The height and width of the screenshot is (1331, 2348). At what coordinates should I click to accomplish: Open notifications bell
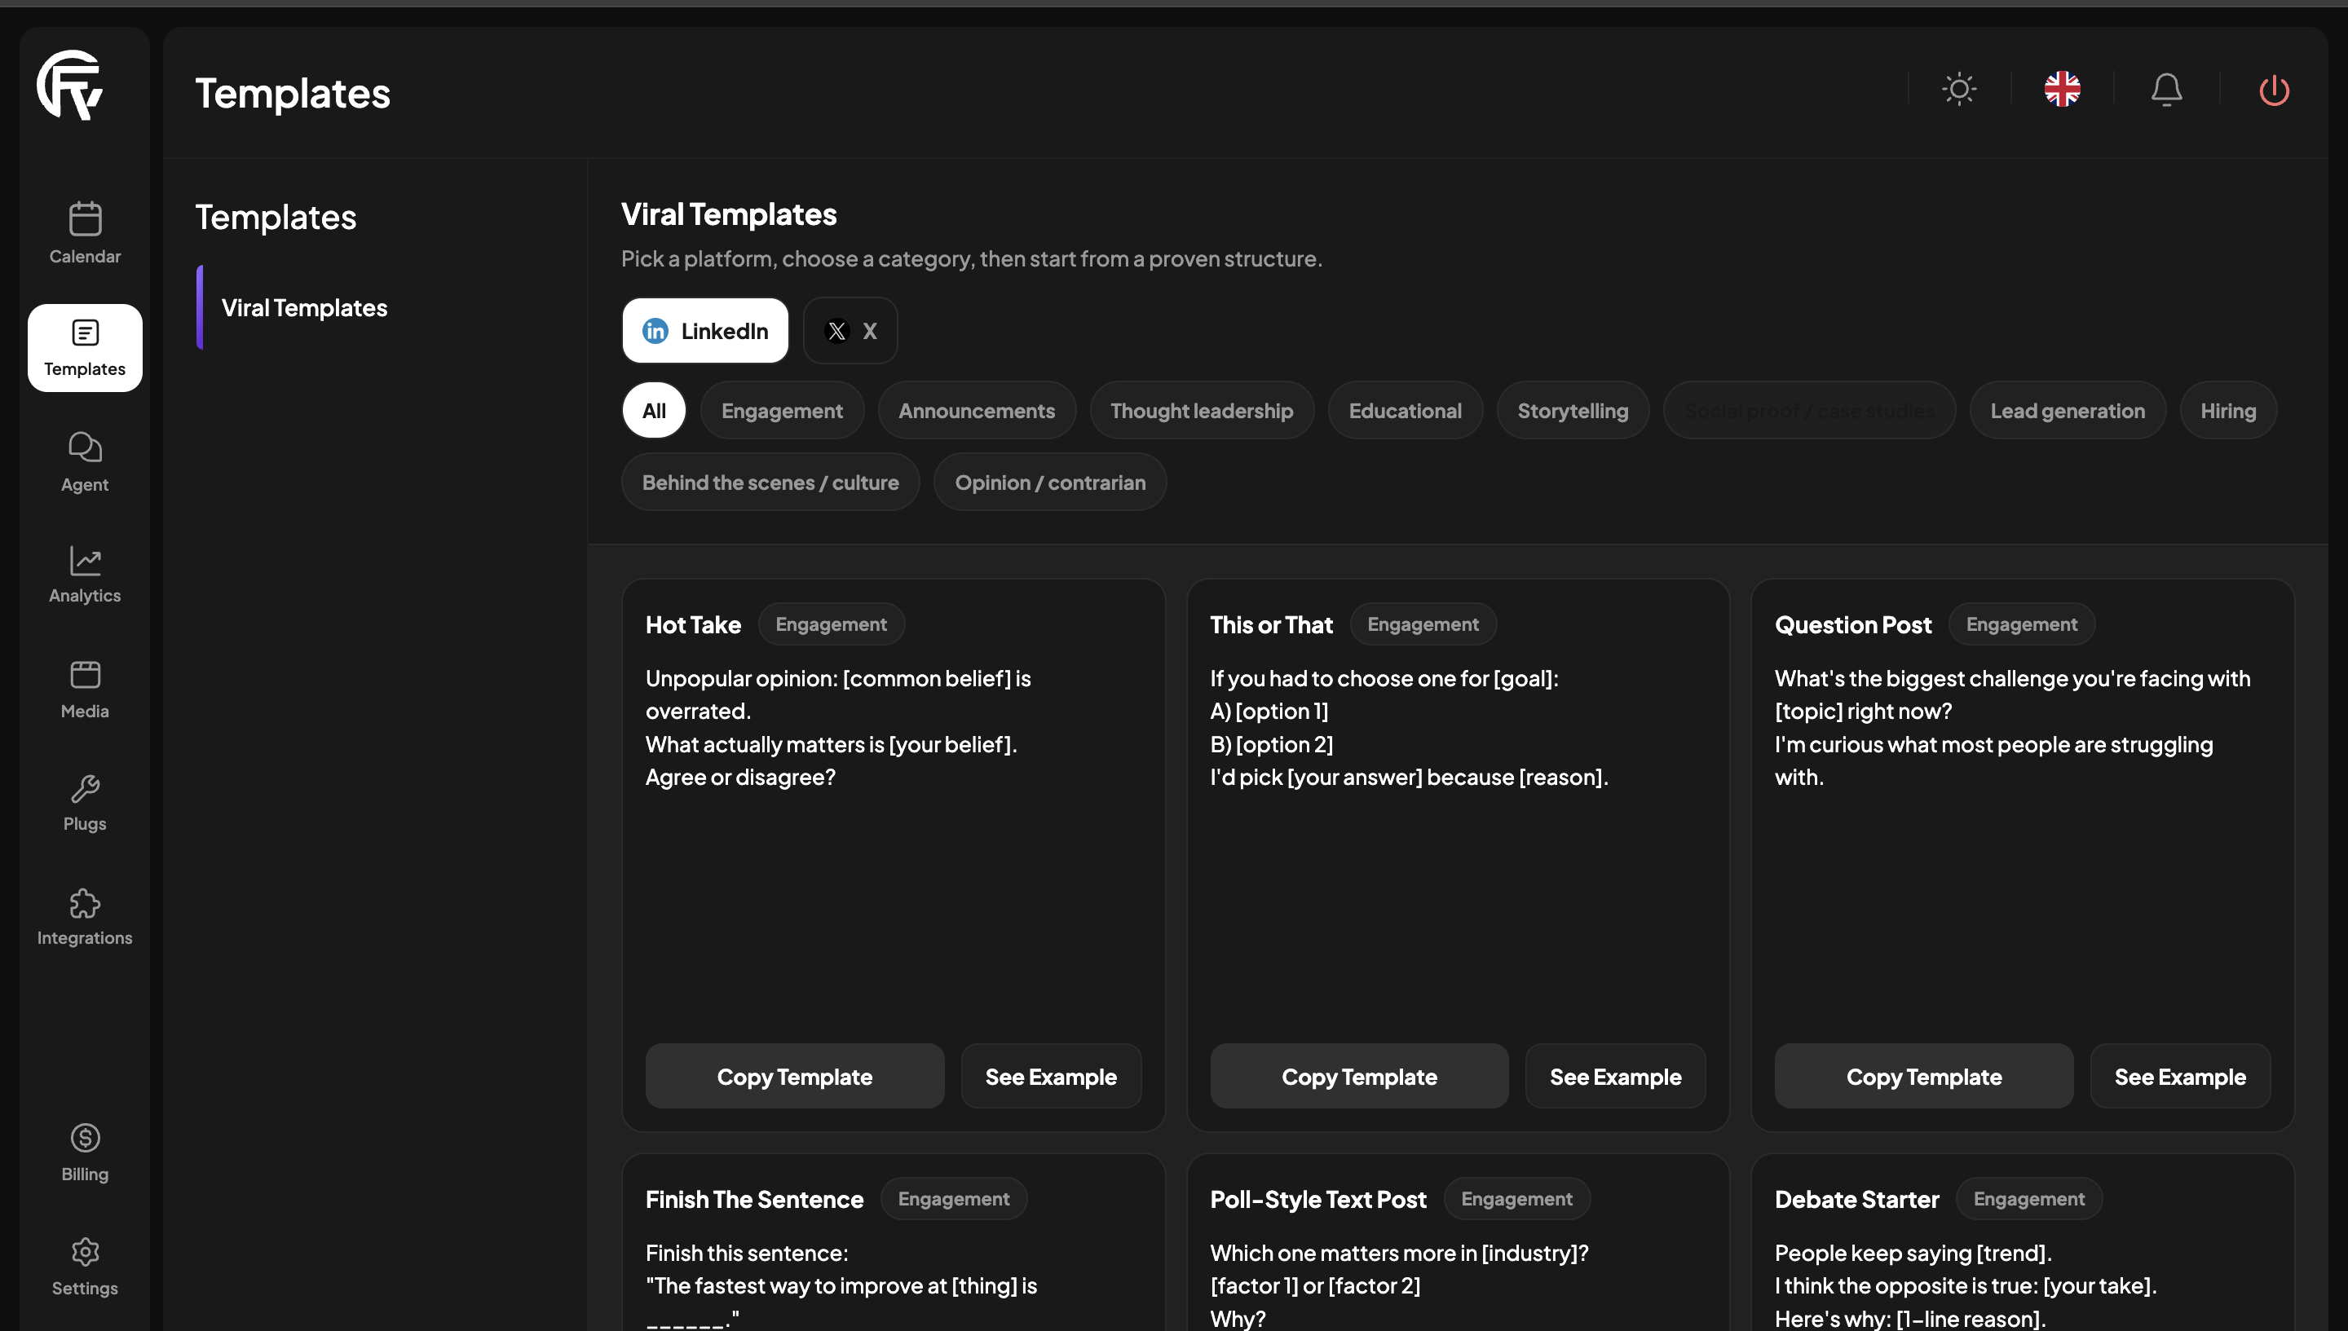(x=2166, y=89)
